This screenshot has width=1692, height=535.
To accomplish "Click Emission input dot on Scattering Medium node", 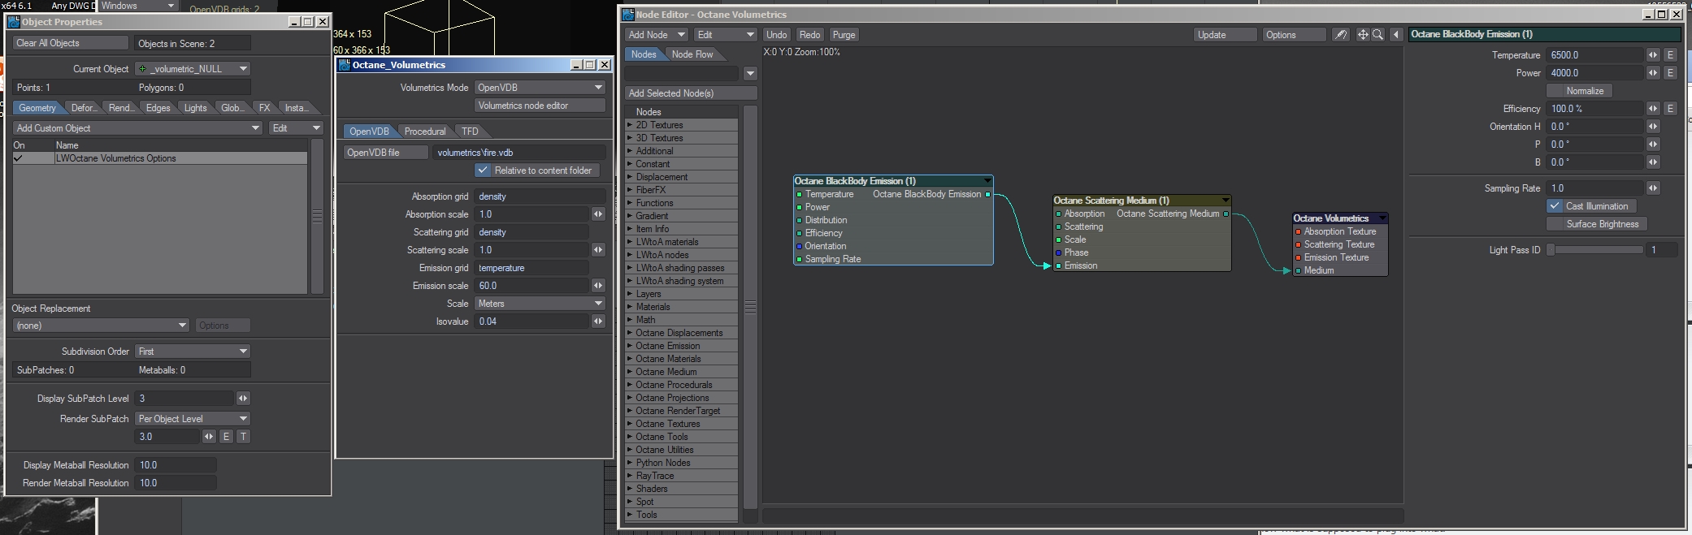I will [1059, 266].
